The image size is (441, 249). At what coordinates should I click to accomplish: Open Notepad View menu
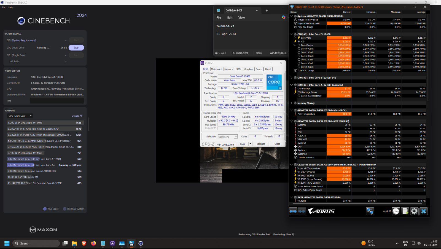tap(241, 17)
